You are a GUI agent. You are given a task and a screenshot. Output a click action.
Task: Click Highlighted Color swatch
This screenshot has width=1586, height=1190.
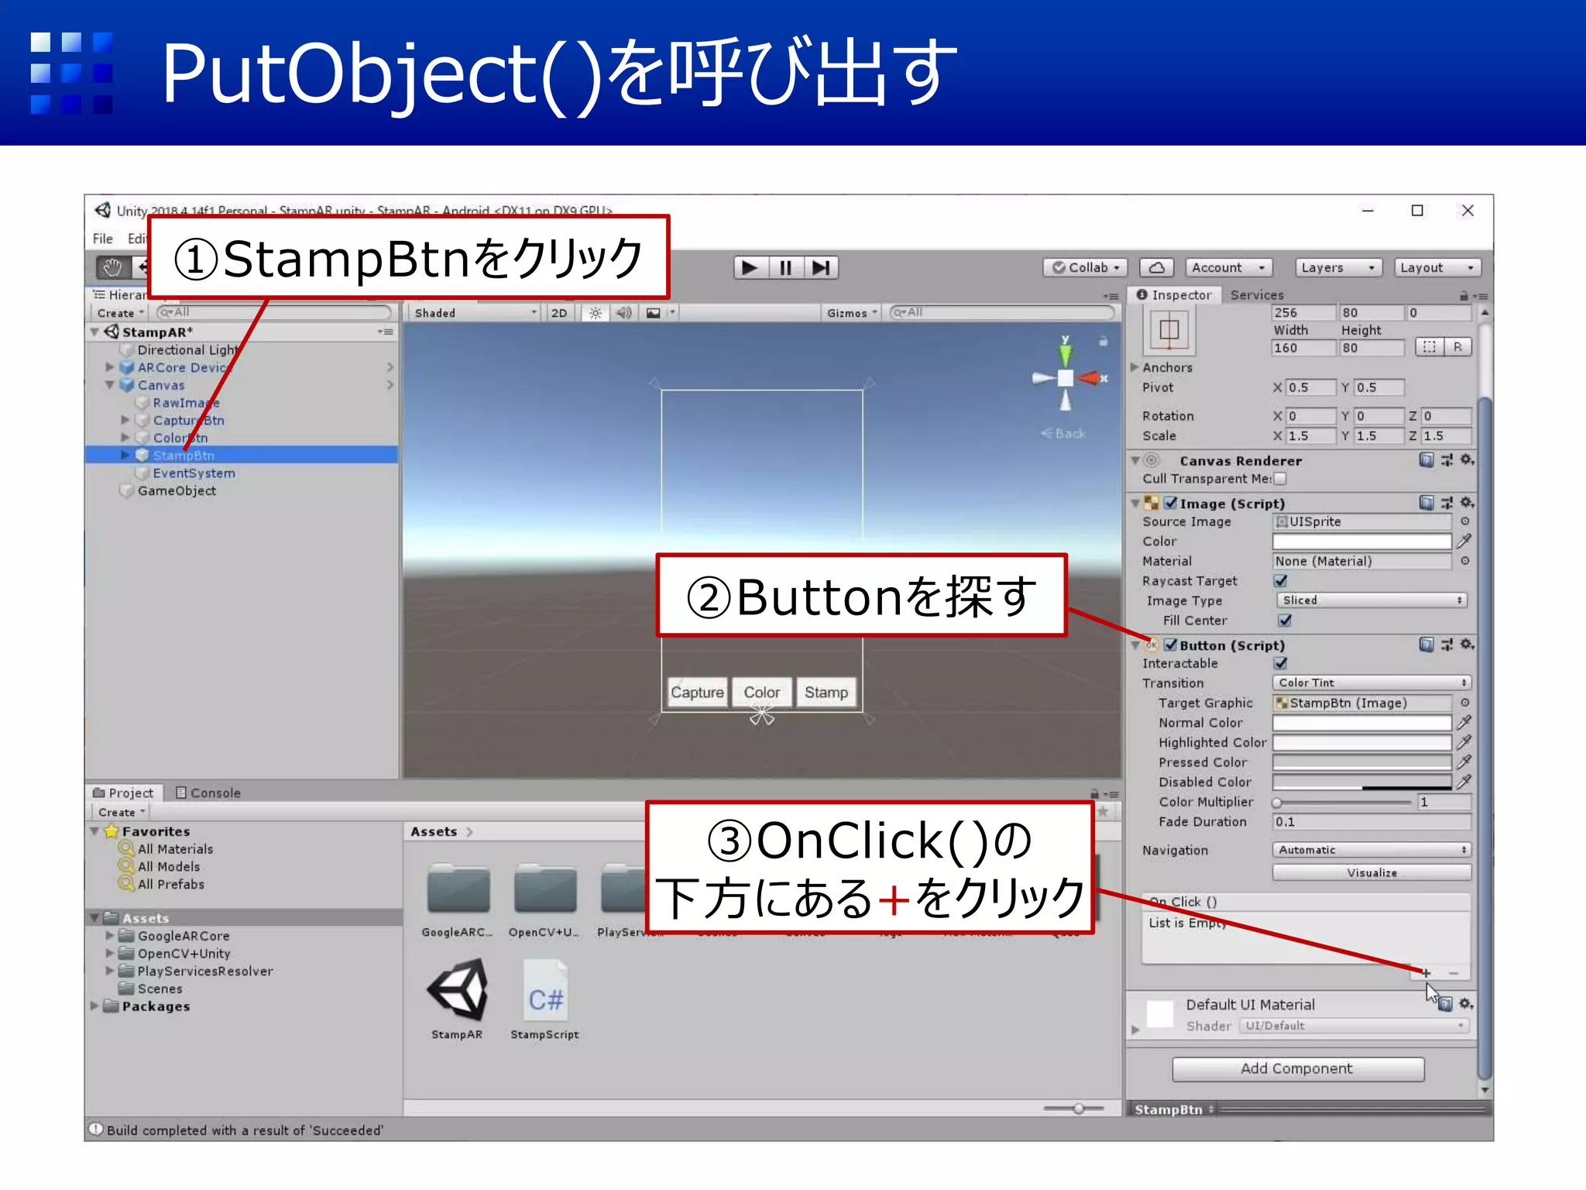pos(1361,743)
